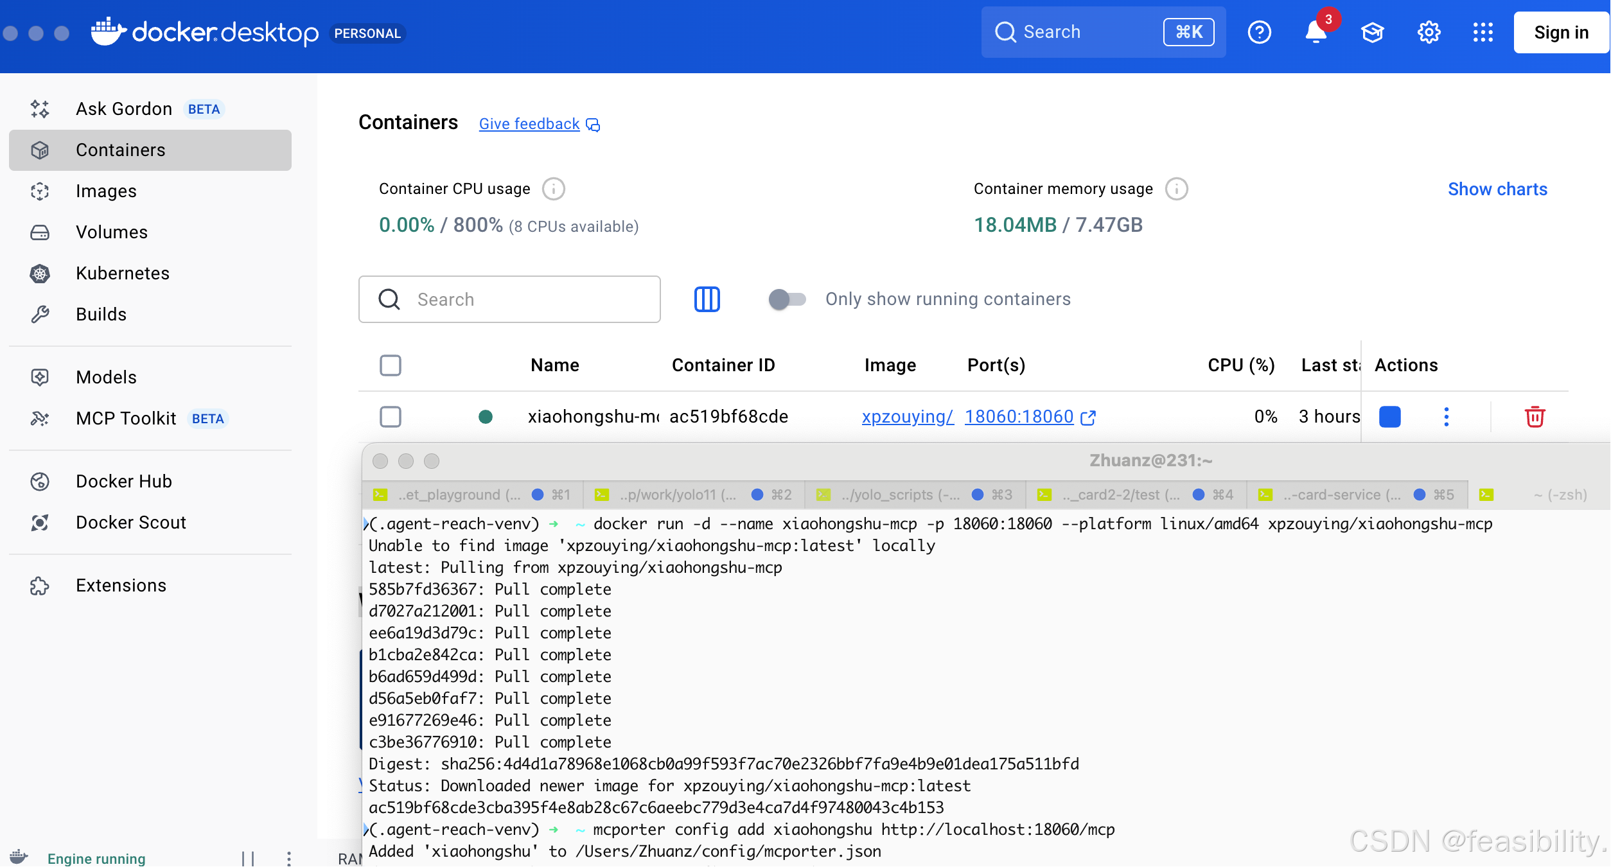The width and height of the screenshot is (1611, 867).
Task: Open the notifications bell icon
Action: click(x=1316, y=32)
